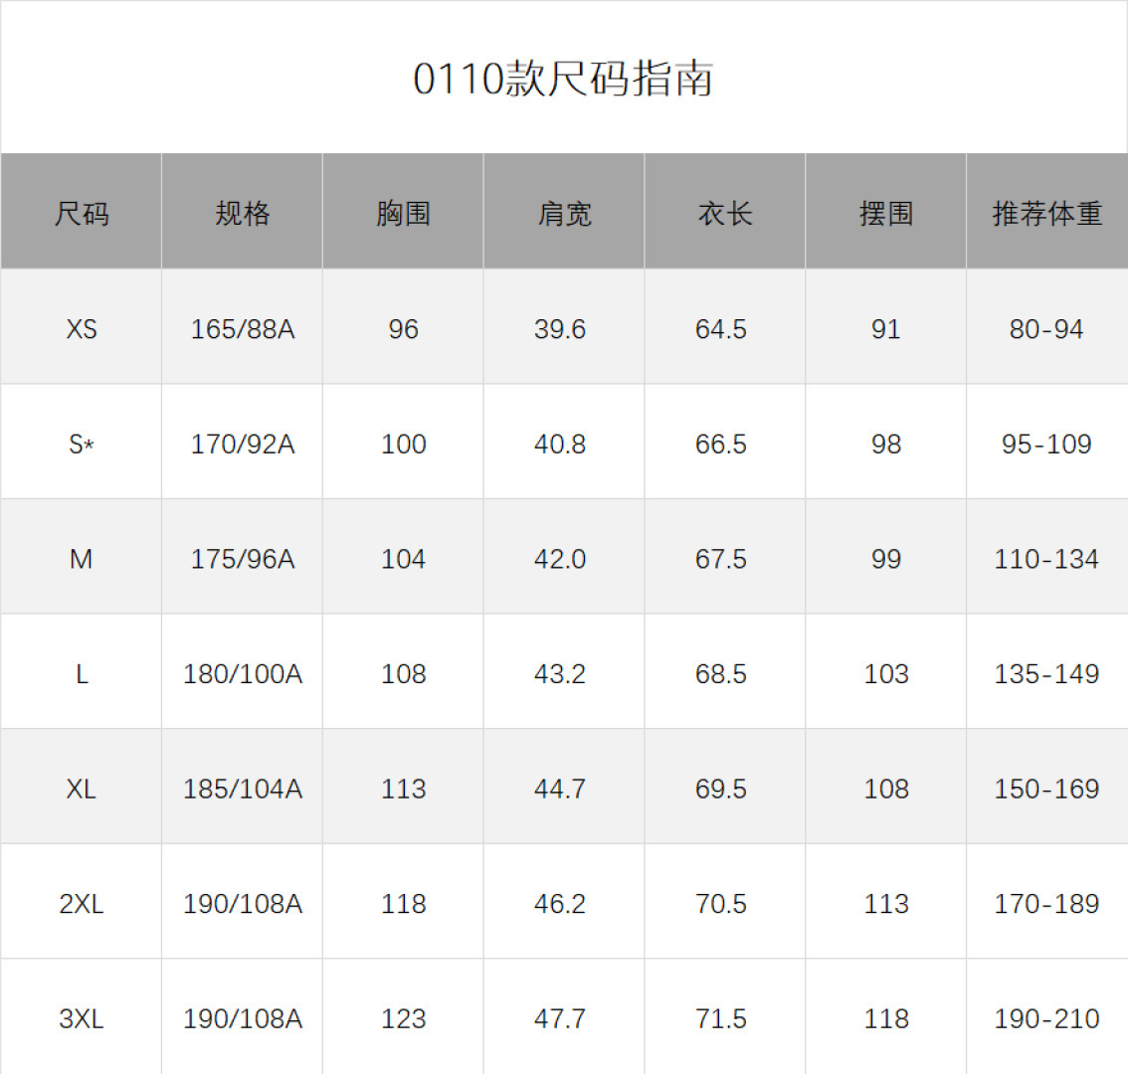Select the 推荐体重 column header
The width and height of the screenshot is (1128, 1074).
1046,213
